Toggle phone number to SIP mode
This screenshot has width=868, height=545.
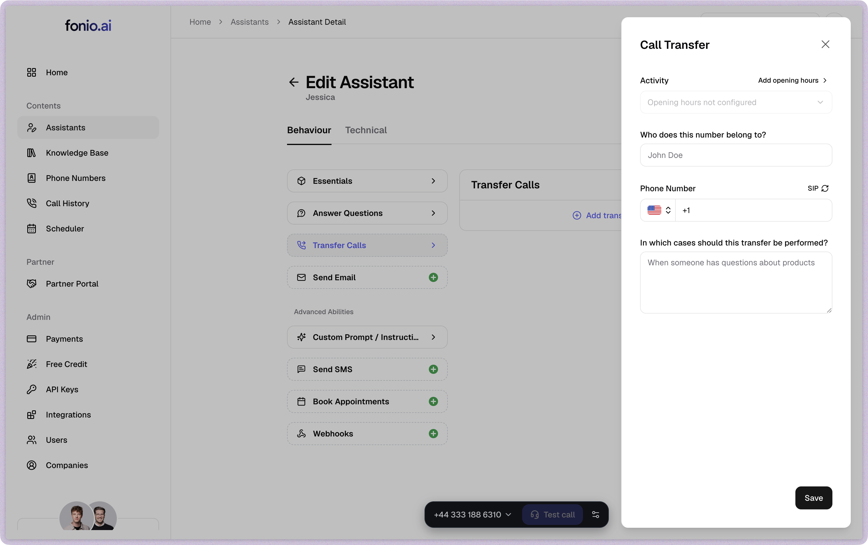(x=818, y=188)
